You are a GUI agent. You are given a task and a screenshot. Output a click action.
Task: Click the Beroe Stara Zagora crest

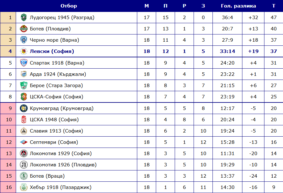[x=24, y=86]
